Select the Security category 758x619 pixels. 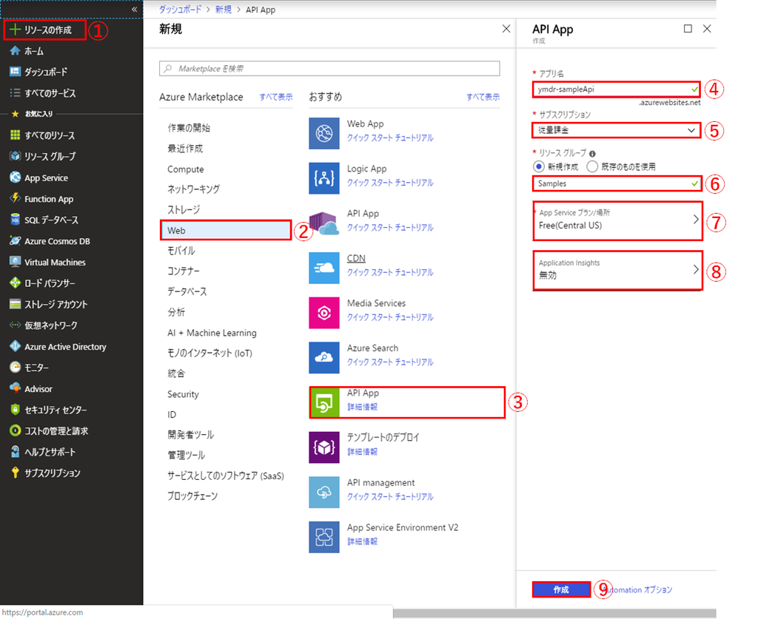pyautogui.click(x=184, y=394)
